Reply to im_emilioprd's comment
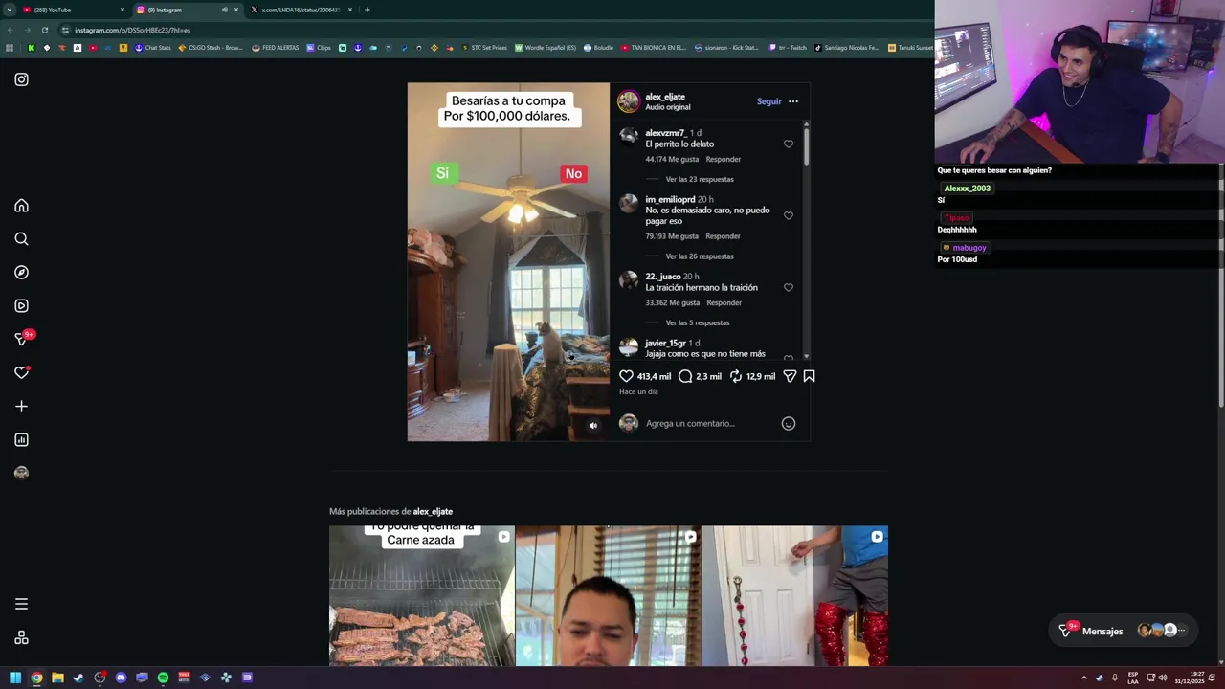This screenshot has height=689, width=1225. [x=723, y=236]
